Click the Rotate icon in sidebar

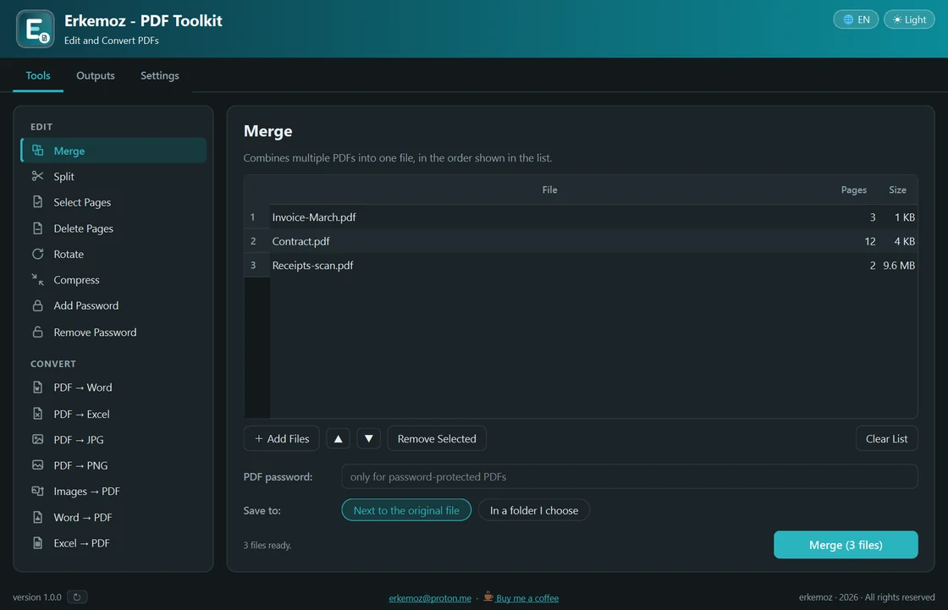point(37,254)
